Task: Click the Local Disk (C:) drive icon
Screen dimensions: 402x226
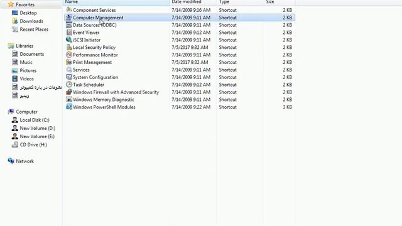Action: pos(15,120)
